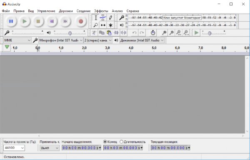Select the Time Shift arrows tool
Viewport: 250px width, 160px height.
[103, 25]
